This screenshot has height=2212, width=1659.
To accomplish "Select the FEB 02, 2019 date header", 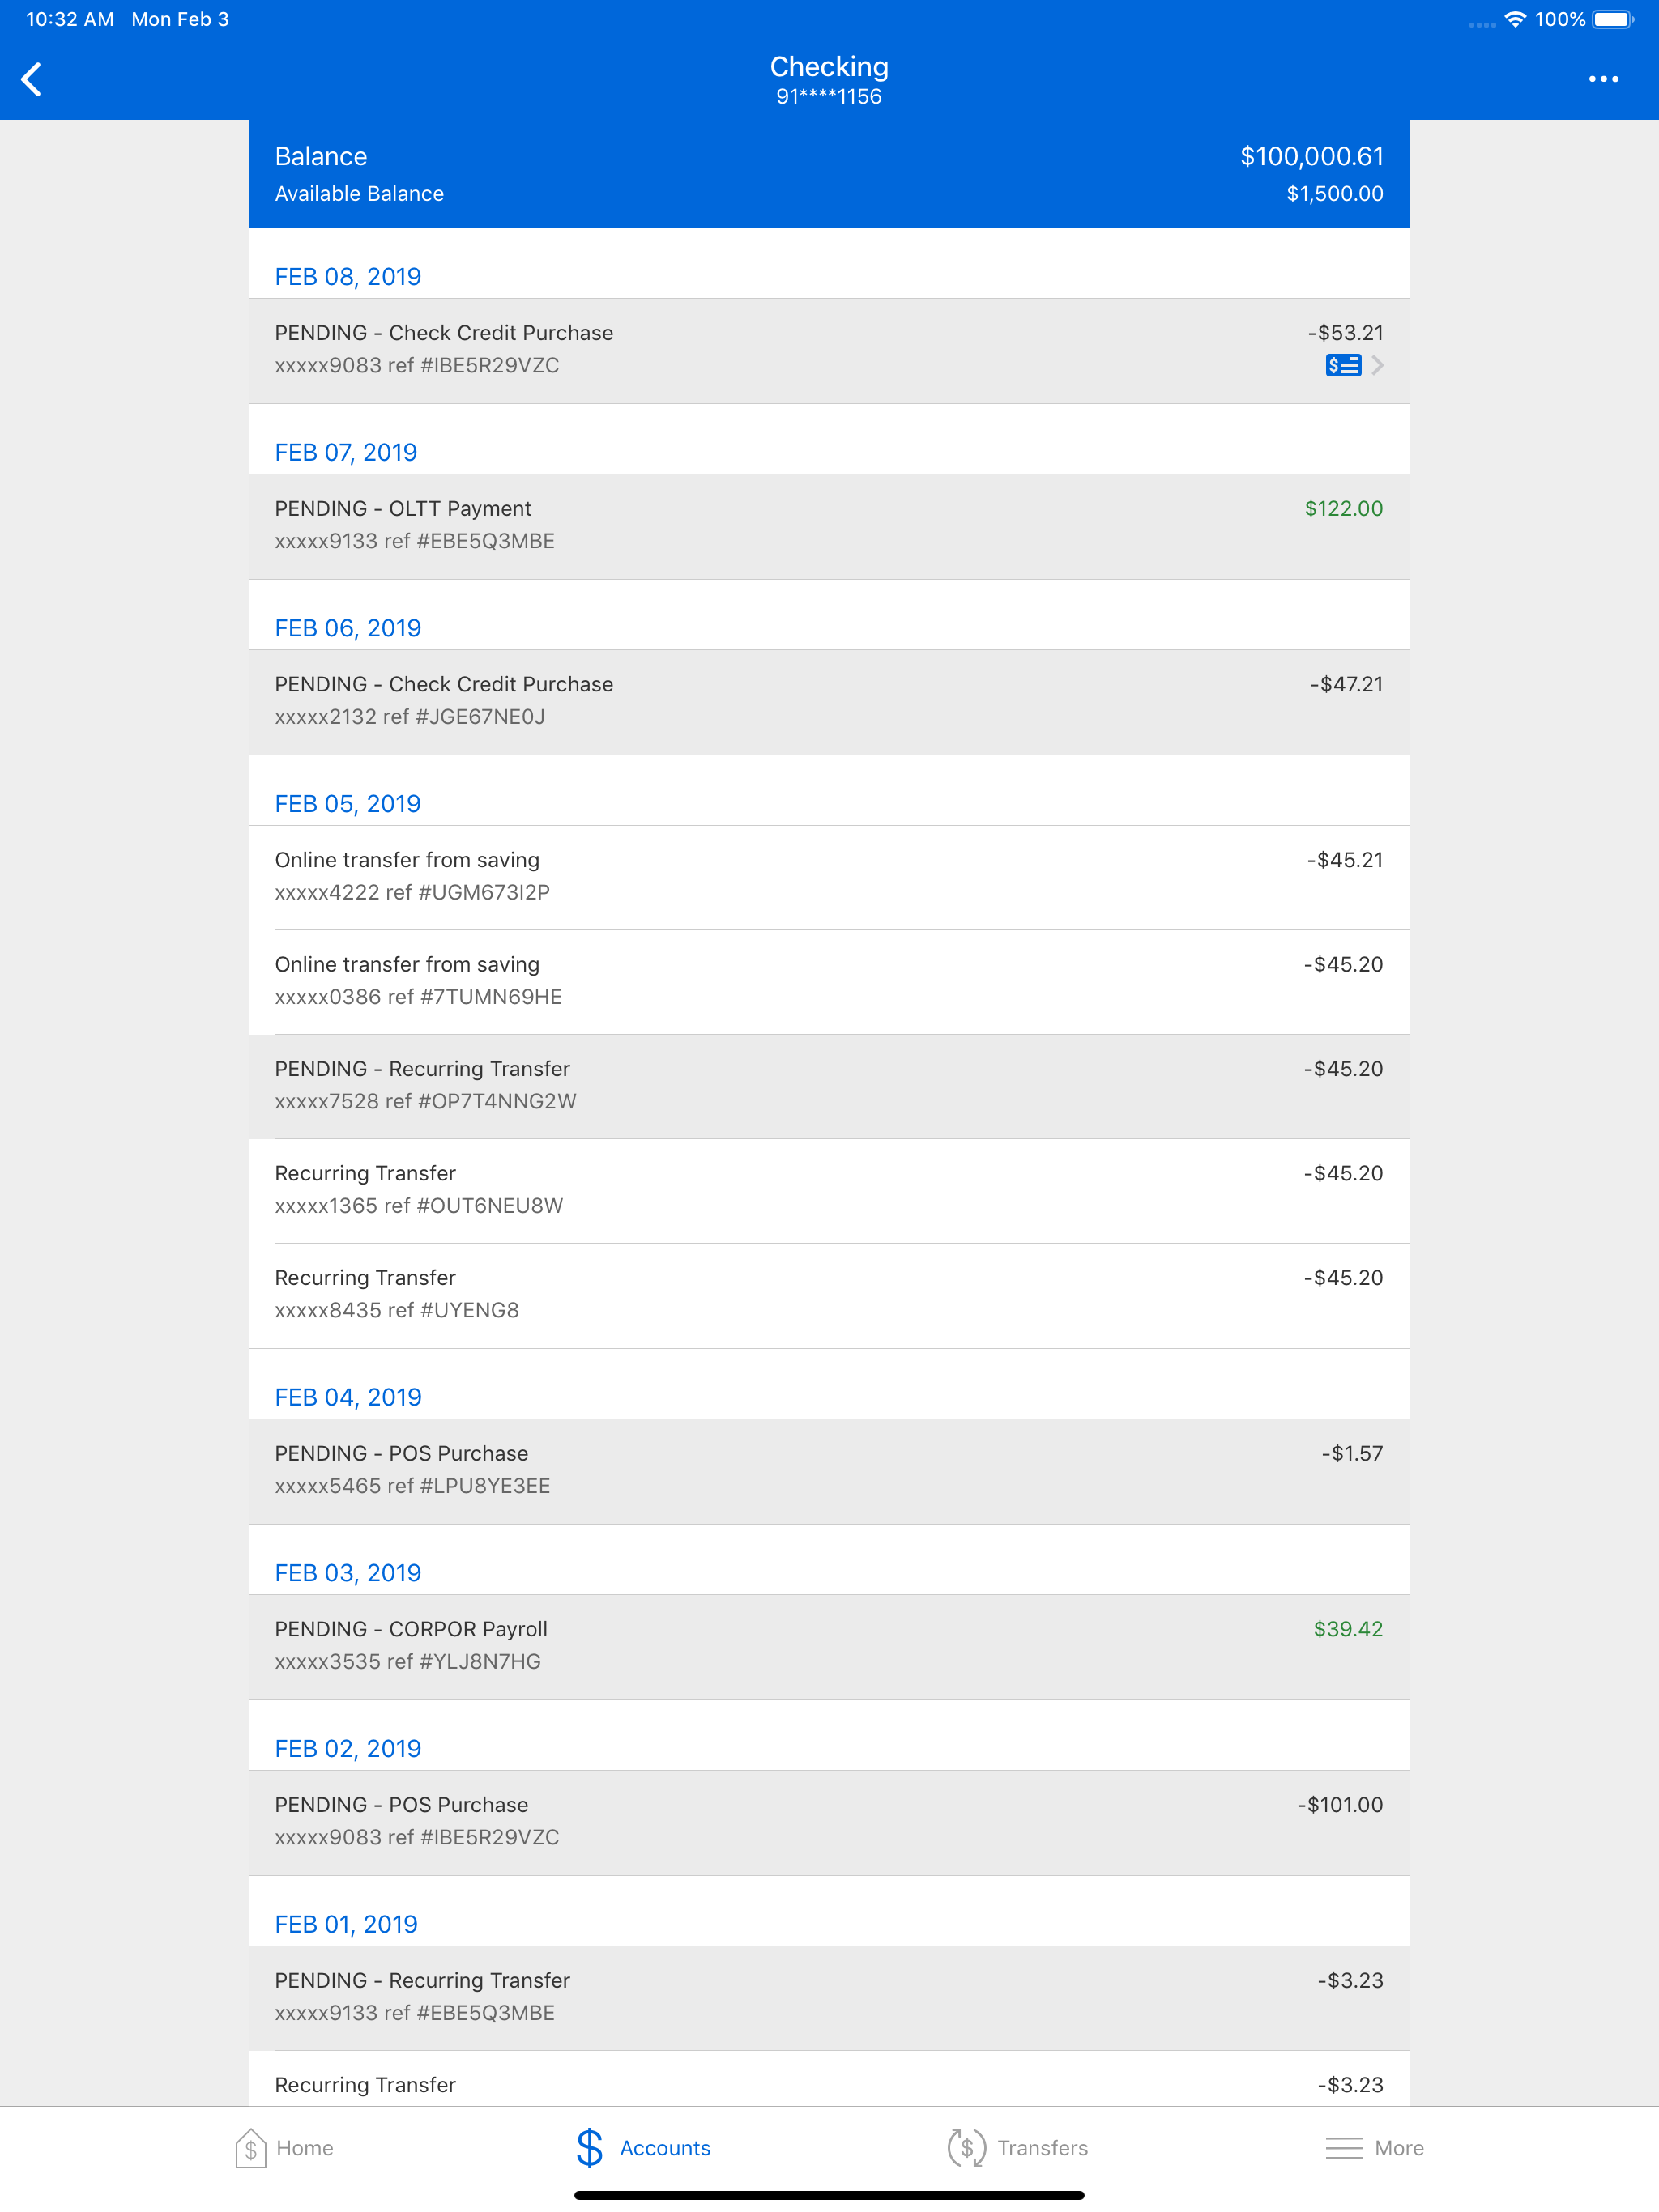I will pyautogui.click(x=348, y=1749).
